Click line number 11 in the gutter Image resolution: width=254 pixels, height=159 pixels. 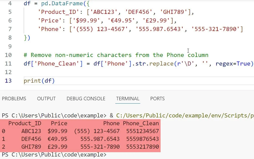coord(8,63)
